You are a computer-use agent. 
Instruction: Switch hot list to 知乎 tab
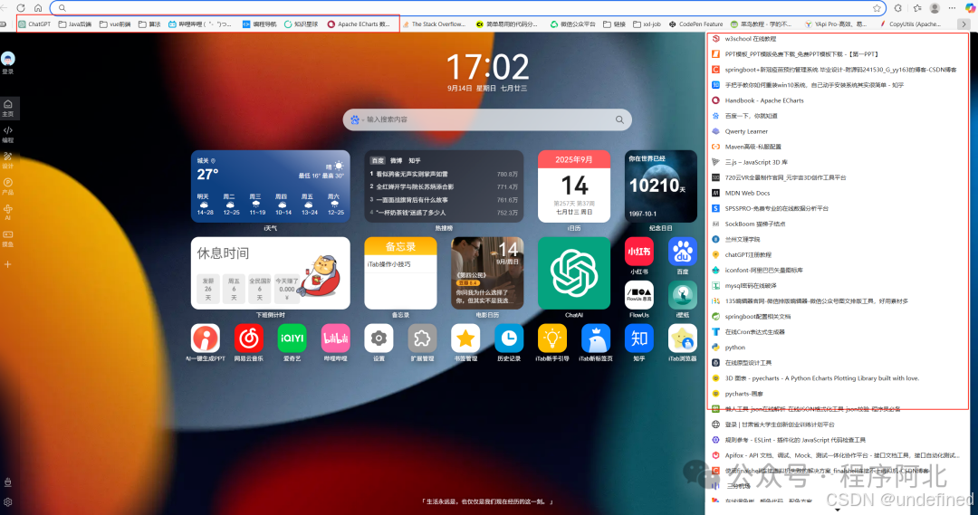tap(415, 161)
